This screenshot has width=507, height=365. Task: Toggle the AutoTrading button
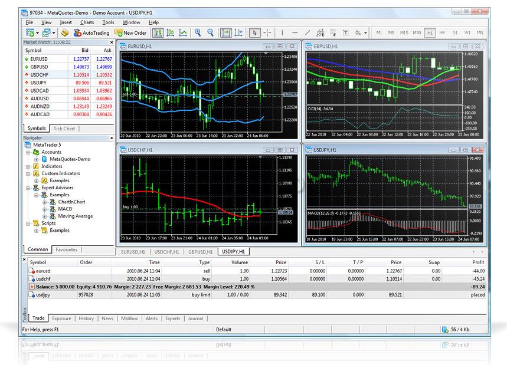[91, 33]
